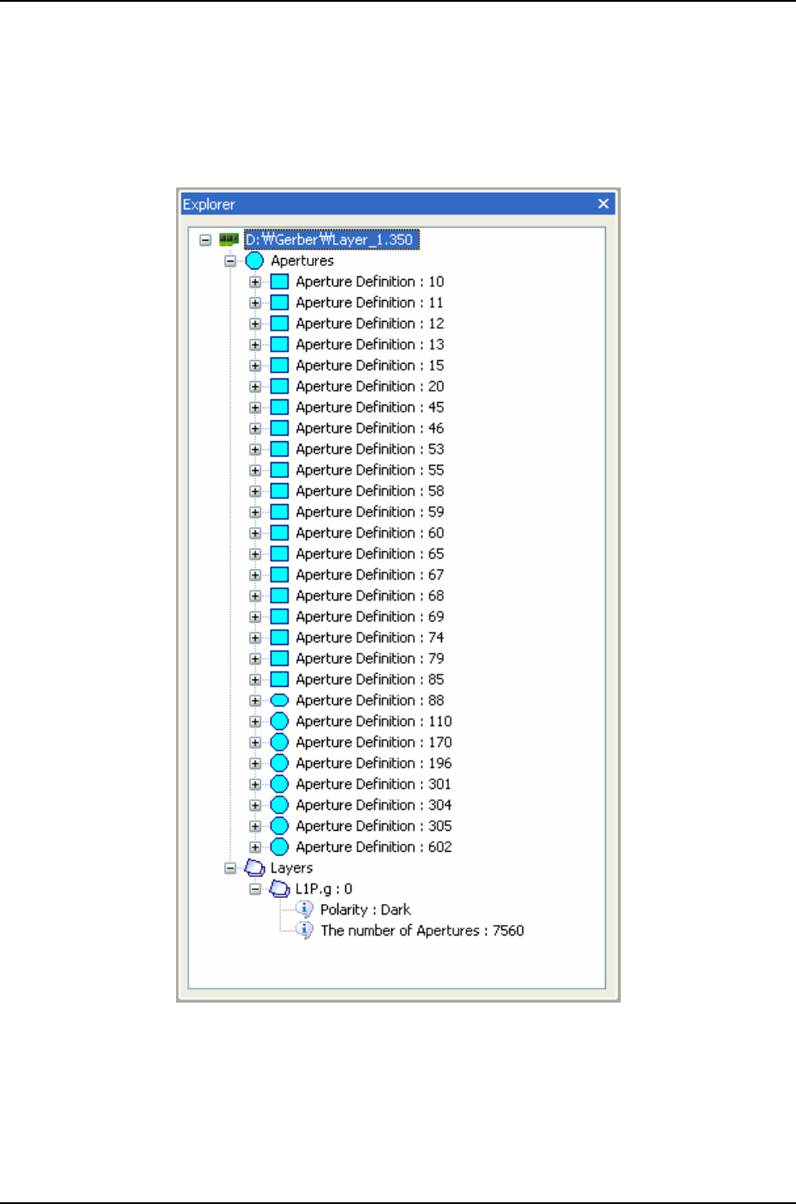796x1204 pixels.
Task: Select the text 'Aperture Definition : 301'
Action: pyautogui.click(x=374, y=784)
